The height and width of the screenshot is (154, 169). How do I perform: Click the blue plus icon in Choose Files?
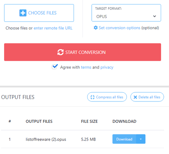(x=23, y=13)
